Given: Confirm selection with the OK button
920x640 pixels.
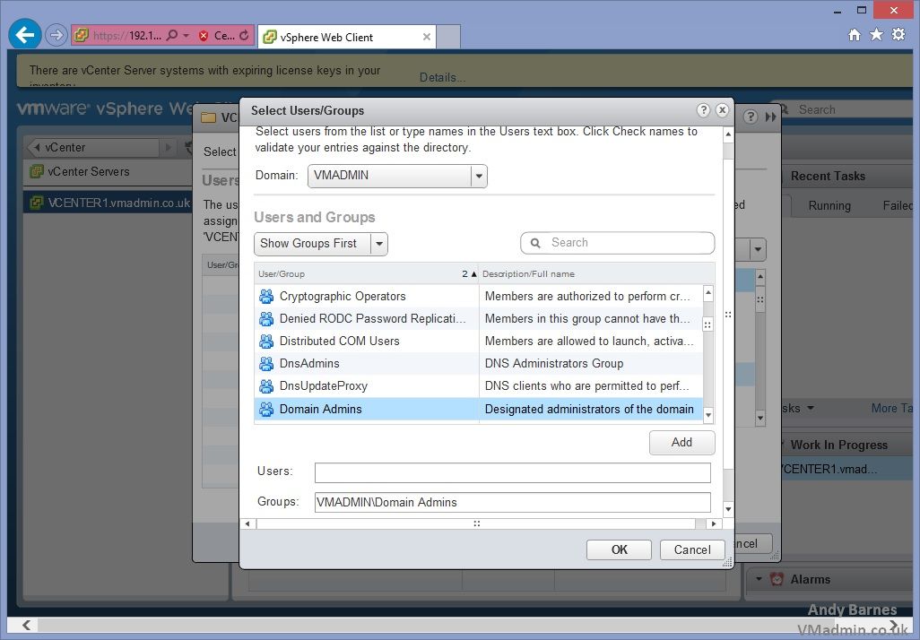Looking at the screenshot, I should click(x=619, y=549).
